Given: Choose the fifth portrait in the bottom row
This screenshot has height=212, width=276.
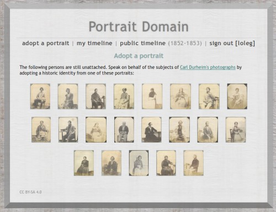Looking at the screenshot, I should click(x=194, y=163).
